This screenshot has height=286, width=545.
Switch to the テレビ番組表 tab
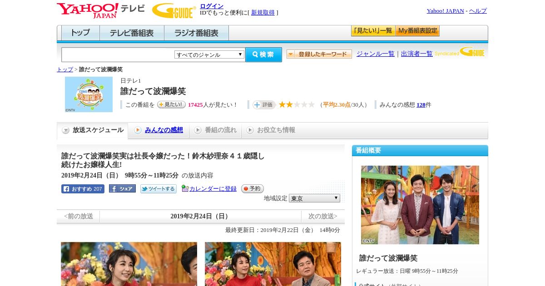coord(132,33)
